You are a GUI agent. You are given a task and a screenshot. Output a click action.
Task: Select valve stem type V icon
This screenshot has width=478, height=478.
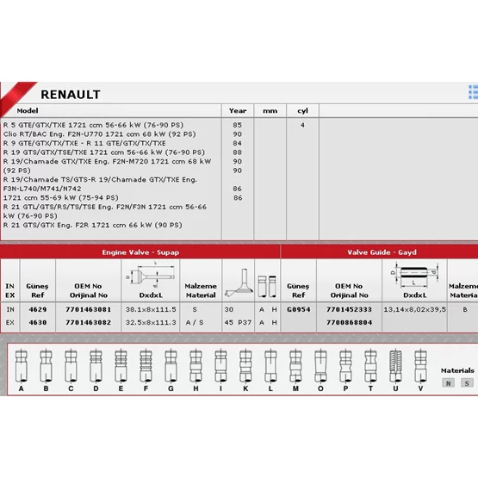[x=420, y=366]
